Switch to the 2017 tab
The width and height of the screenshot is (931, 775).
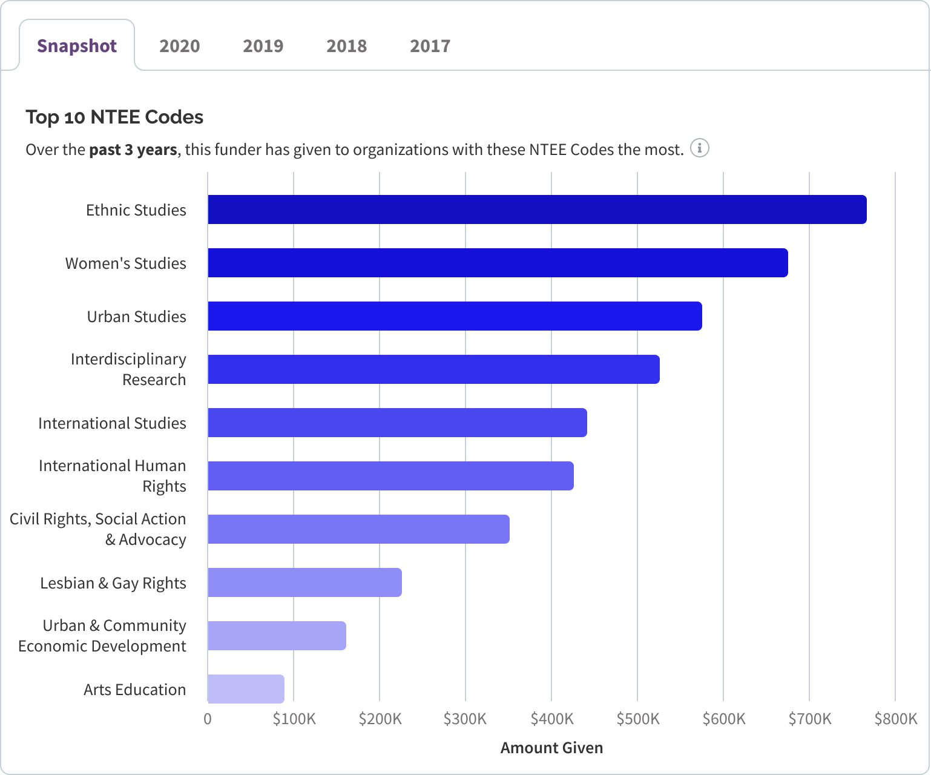(430, 46)
